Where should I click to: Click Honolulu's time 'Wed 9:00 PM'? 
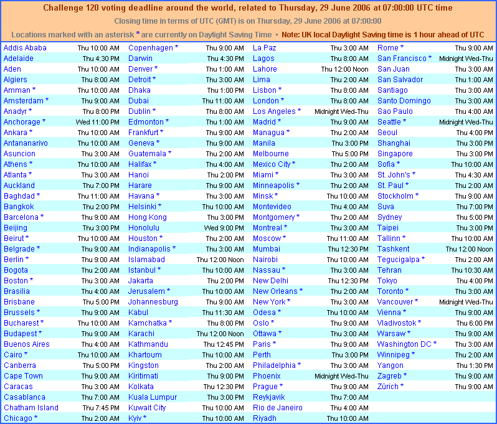(224, 228)
